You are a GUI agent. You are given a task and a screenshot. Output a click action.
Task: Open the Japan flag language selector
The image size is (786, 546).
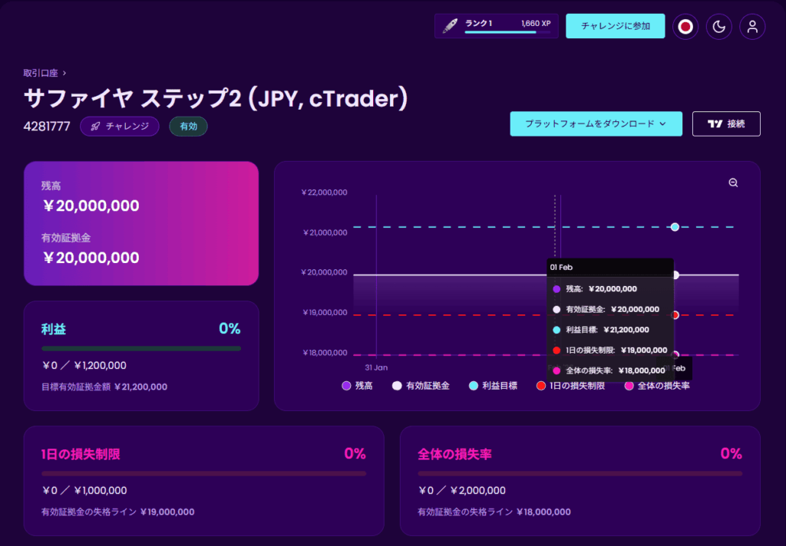(x=685, y=26)
